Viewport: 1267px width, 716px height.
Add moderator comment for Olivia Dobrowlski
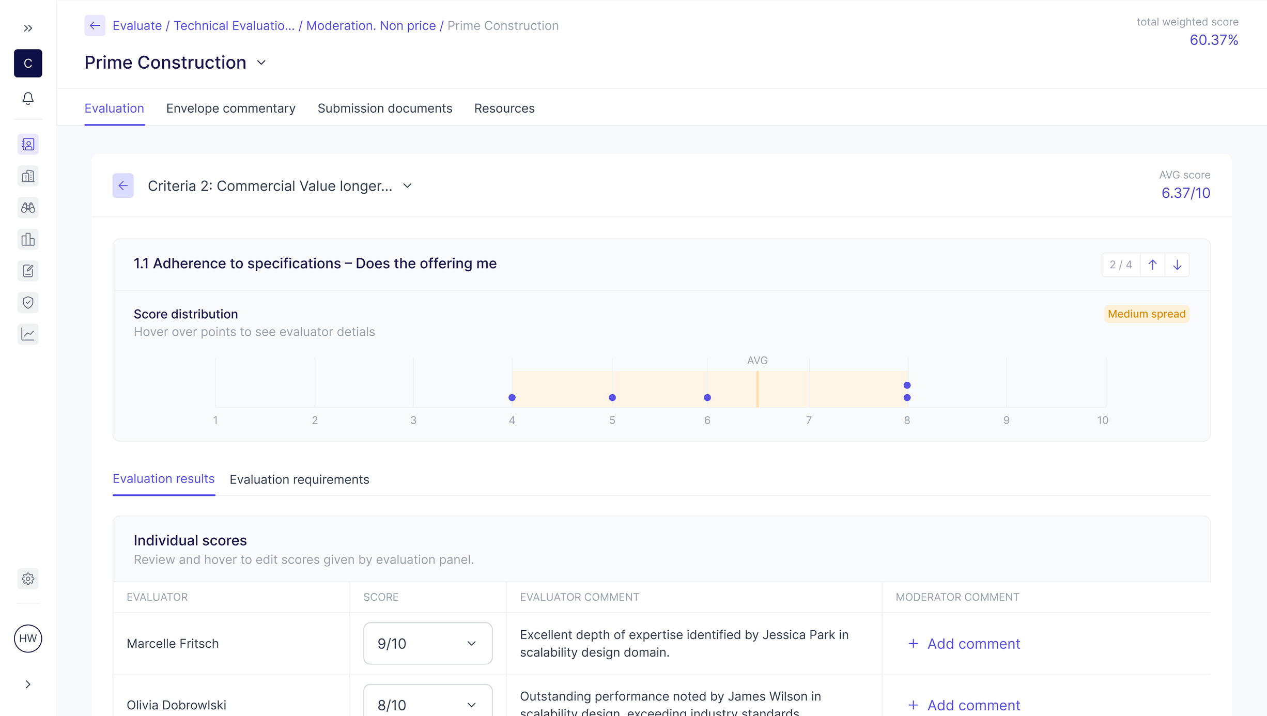tap(964, 705)
